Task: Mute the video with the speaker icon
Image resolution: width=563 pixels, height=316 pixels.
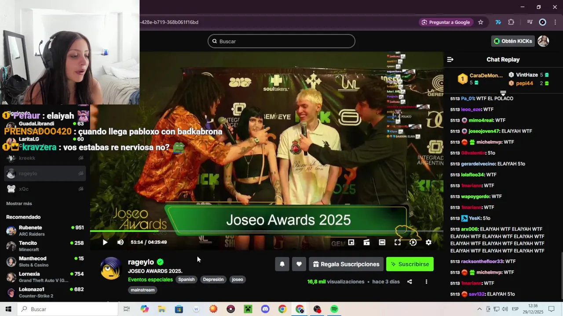Action: tap(121, 242)
